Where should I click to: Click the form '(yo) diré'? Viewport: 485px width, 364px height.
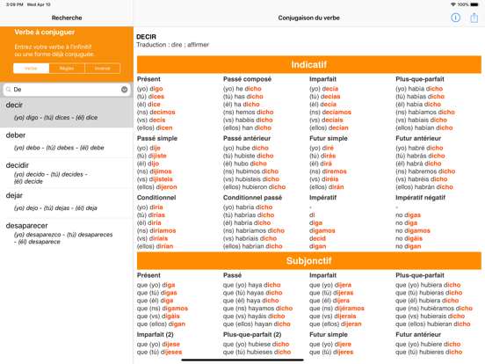(x=322, y=148)
